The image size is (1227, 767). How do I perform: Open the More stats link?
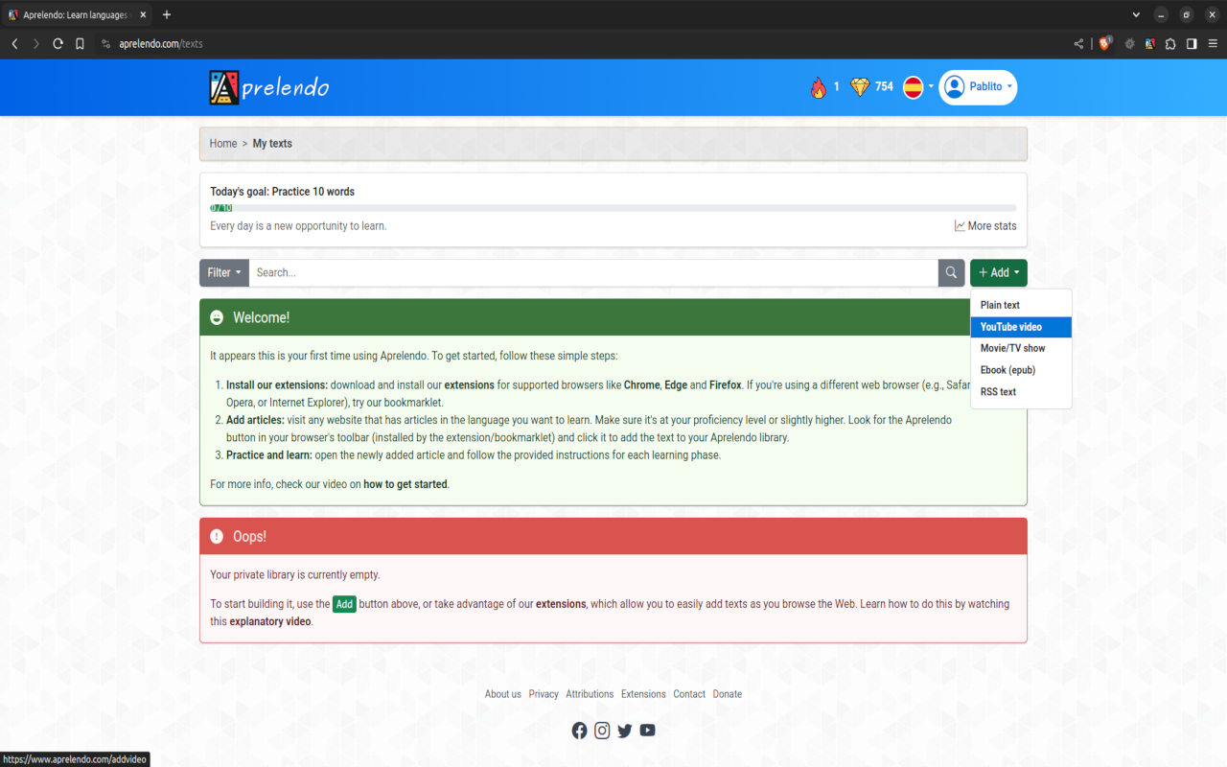coord(985,226)
